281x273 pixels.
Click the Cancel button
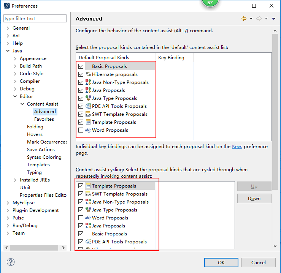point(258,262)
